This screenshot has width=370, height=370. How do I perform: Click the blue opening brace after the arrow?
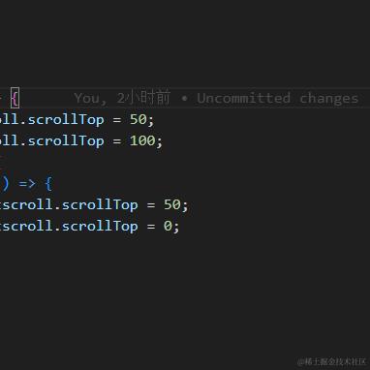point(48,184)
